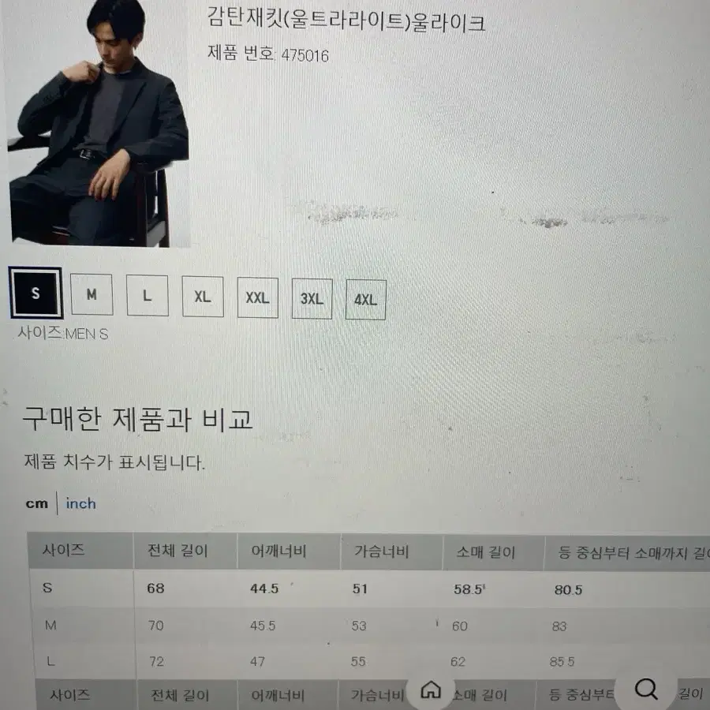The height and width of the screenshot is (710, 710).
Task: Choose the XXL size option
Action: coord(258,297)
